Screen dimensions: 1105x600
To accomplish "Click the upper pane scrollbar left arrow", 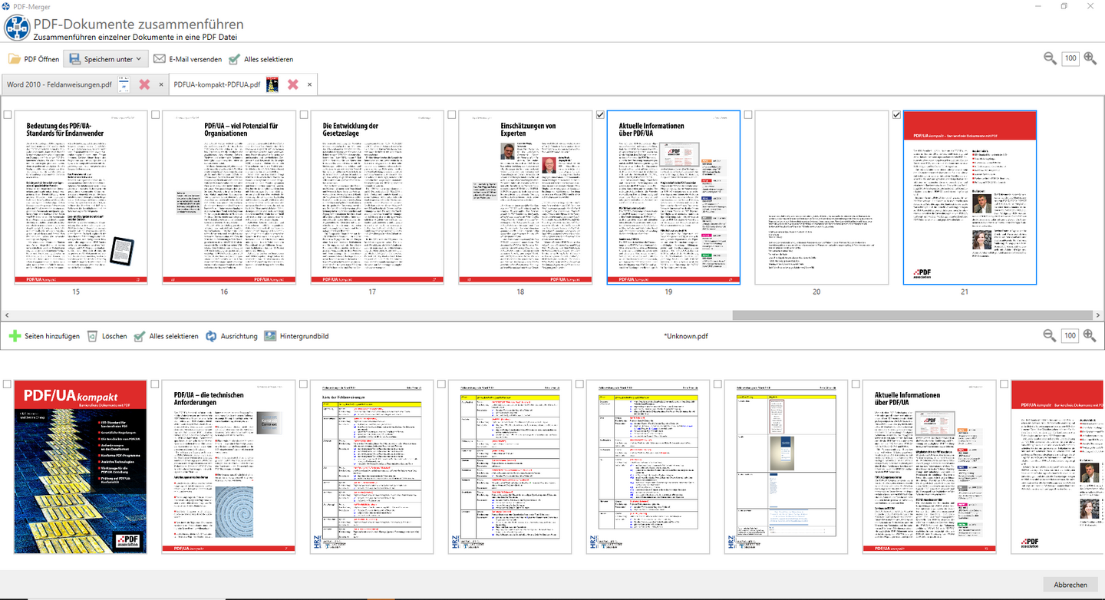I will [x=6, y=315].
